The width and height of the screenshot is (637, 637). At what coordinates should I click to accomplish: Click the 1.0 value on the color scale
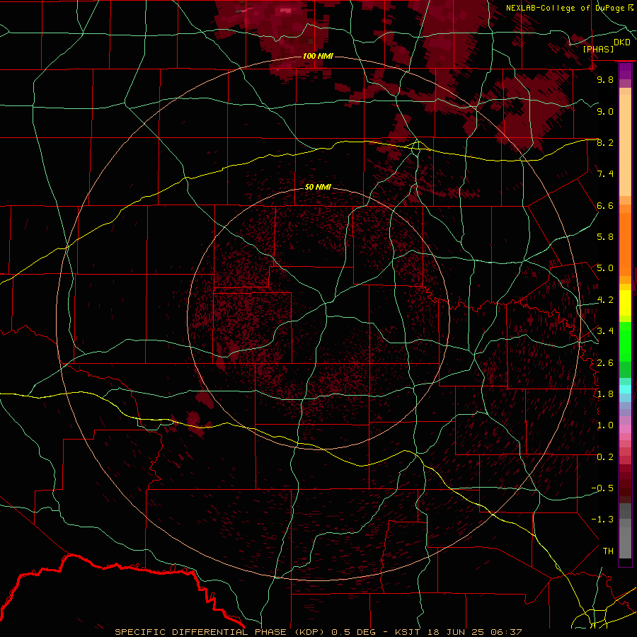(605, 425)
